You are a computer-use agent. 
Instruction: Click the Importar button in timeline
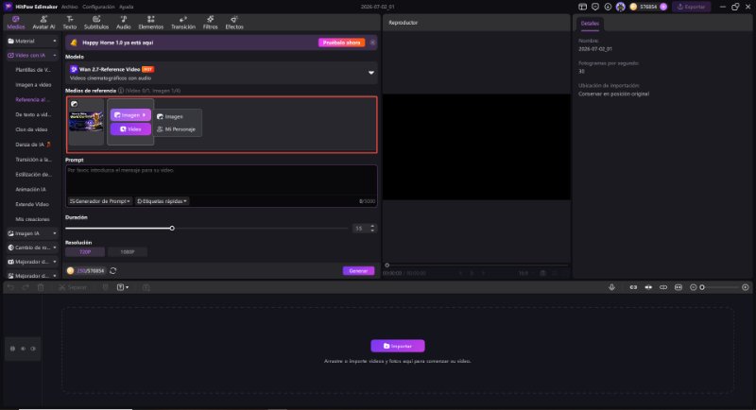398,346
